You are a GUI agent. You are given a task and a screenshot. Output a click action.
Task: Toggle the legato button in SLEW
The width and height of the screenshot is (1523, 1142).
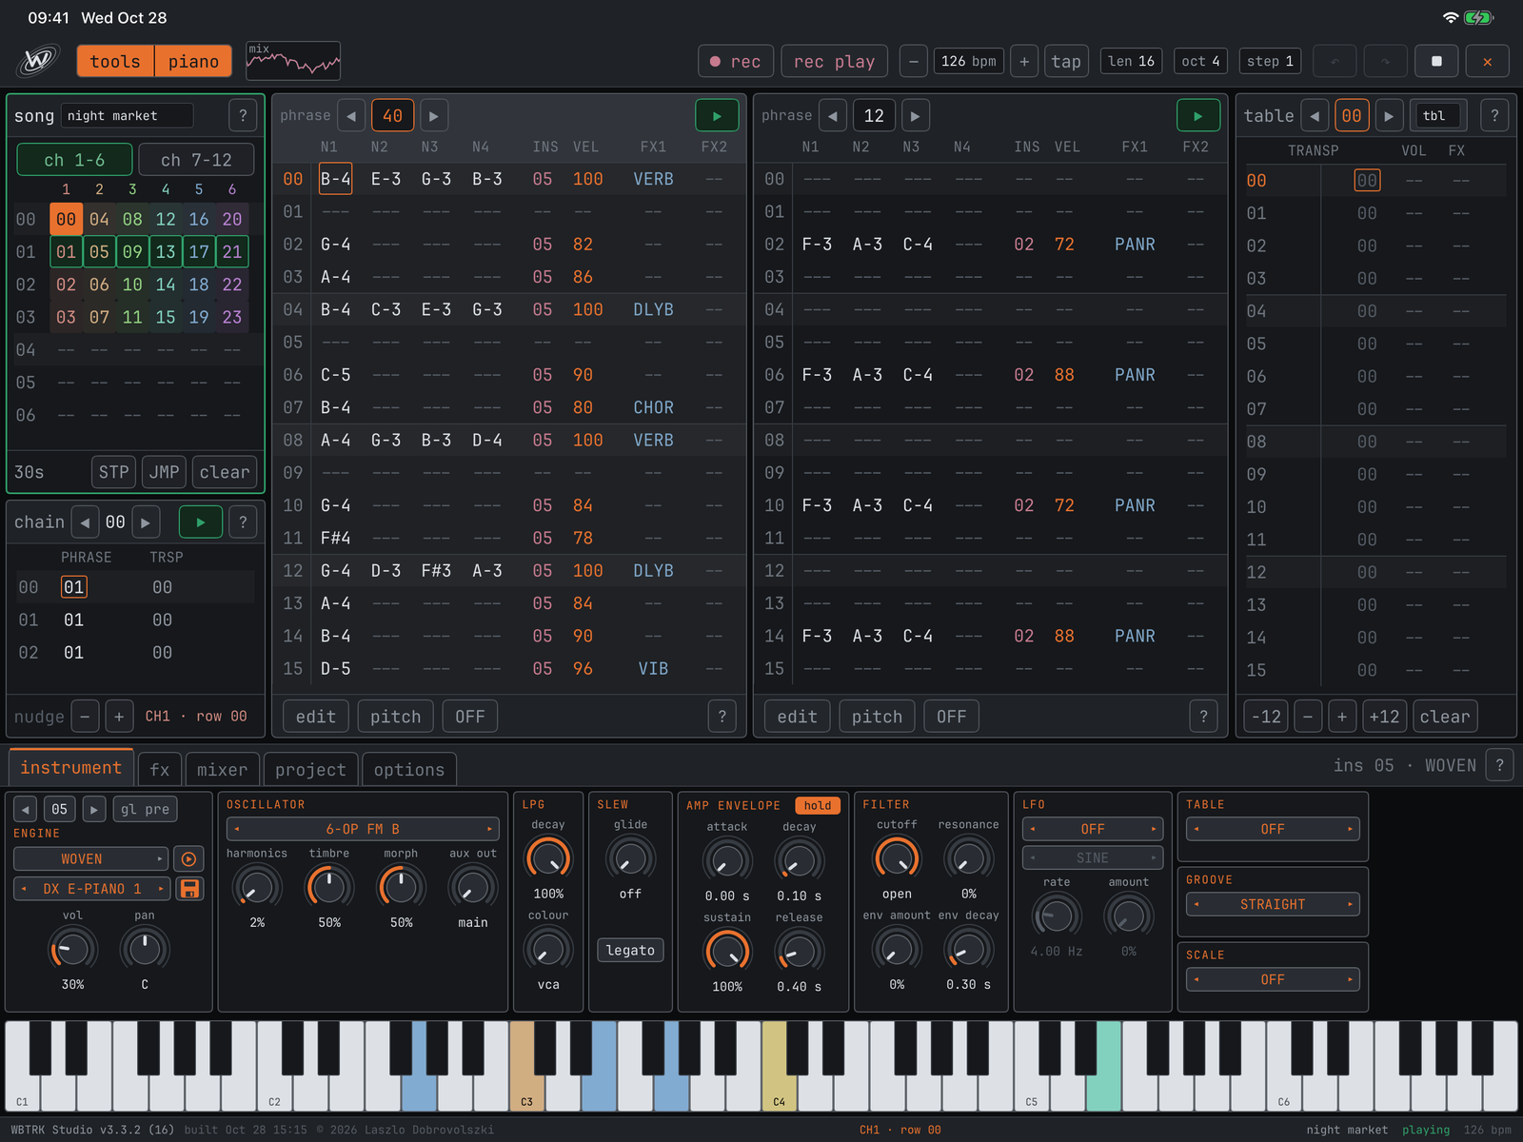point(630,950)
